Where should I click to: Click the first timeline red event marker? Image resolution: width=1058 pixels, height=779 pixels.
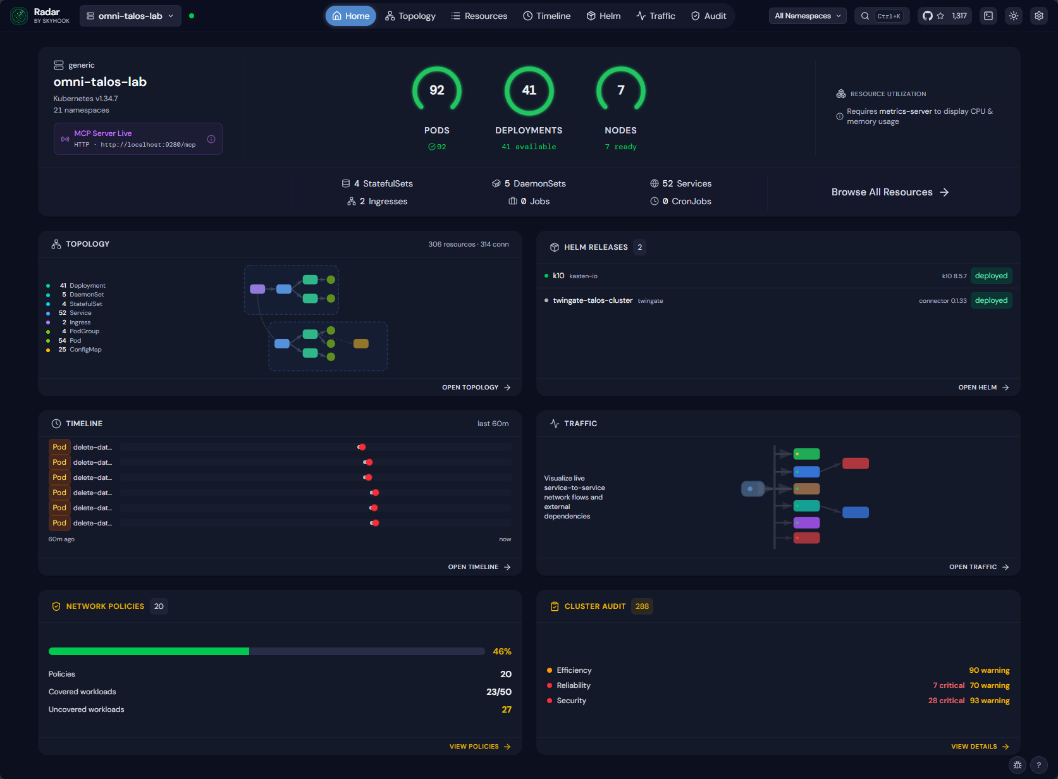[362, 447]
